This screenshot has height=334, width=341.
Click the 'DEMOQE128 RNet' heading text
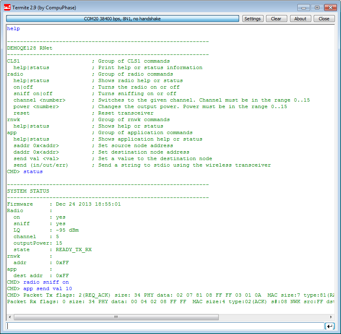30,48
